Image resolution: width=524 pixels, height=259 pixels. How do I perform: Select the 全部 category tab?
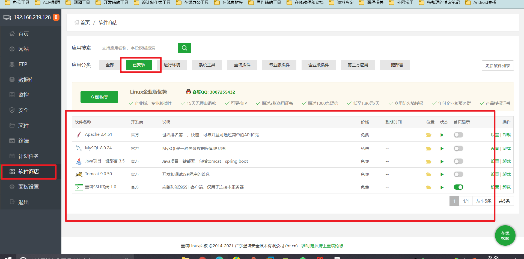pos(110,65)
